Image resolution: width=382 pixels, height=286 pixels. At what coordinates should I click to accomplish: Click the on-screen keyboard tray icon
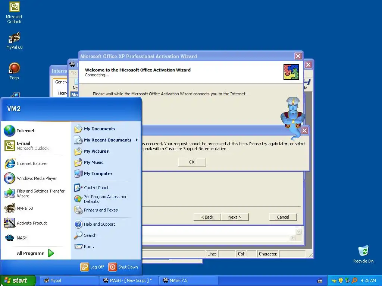[x=320, y=281]
